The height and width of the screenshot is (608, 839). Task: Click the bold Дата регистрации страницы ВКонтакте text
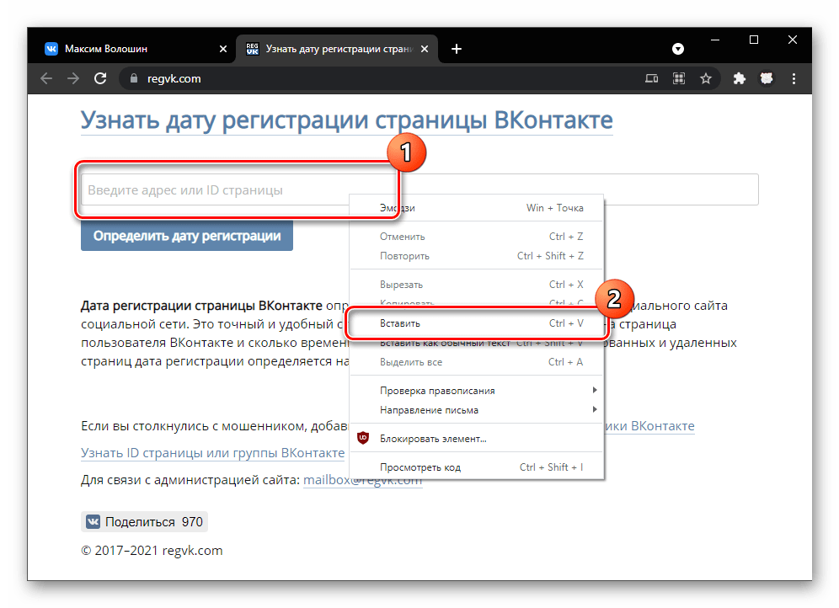tap(201, 306)
